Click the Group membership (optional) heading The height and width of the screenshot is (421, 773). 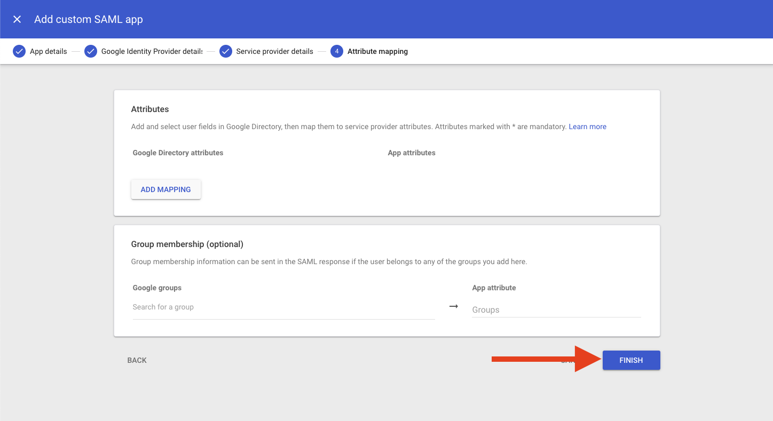(x=187, y=244)
